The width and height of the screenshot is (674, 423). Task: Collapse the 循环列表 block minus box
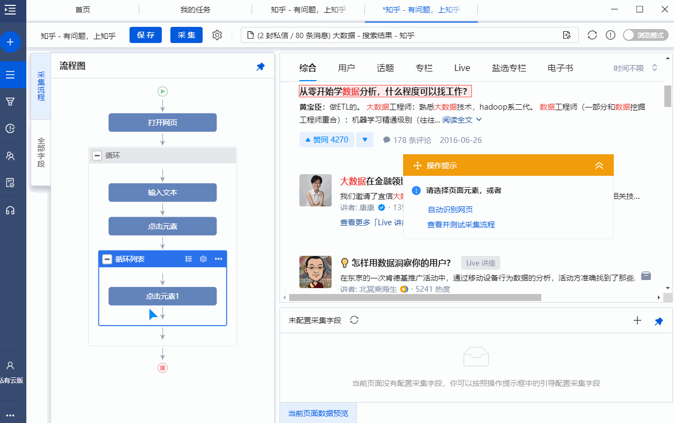tap(107, 259)
